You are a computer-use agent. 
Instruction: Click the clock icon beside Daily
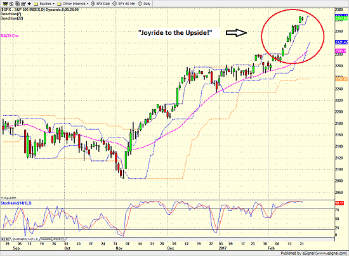140,4
